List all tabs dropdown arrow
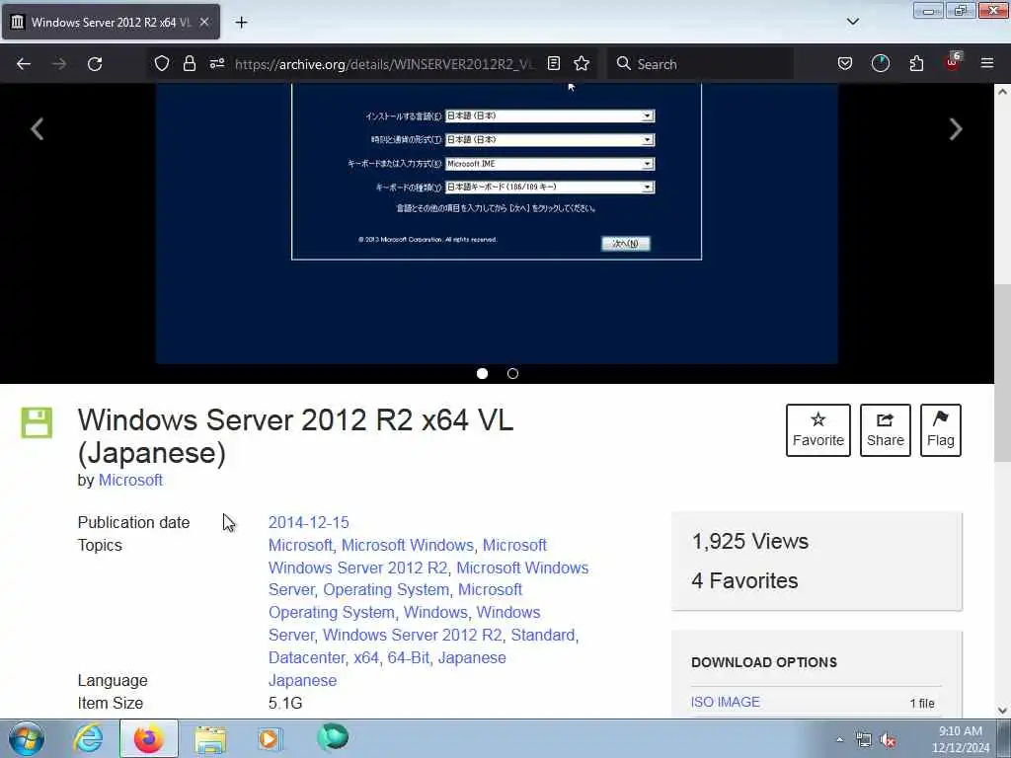 pyautogui.click(x=853, y=22)
